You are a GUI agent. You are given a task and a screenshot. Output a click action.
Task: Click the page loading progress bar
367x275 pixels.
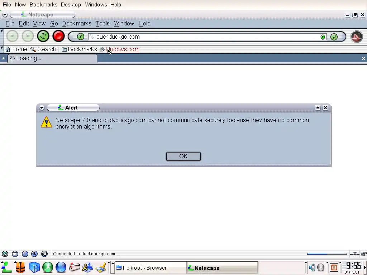pyautogui.click(x=327, y=254)
